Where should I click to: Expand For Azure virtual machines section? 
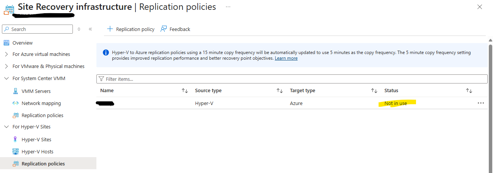(6, 54)
